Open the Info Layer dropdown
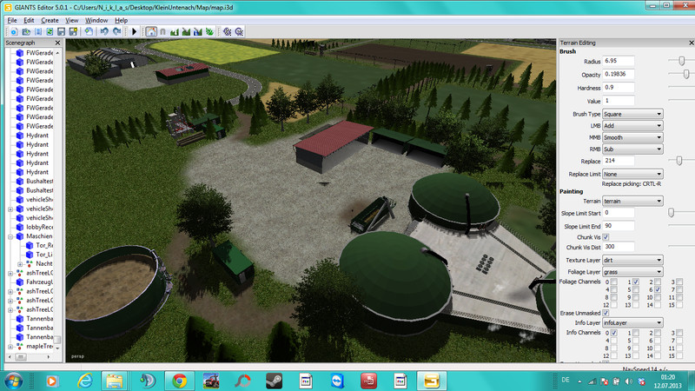The image size is (695, 391). (x=632, y=322)
